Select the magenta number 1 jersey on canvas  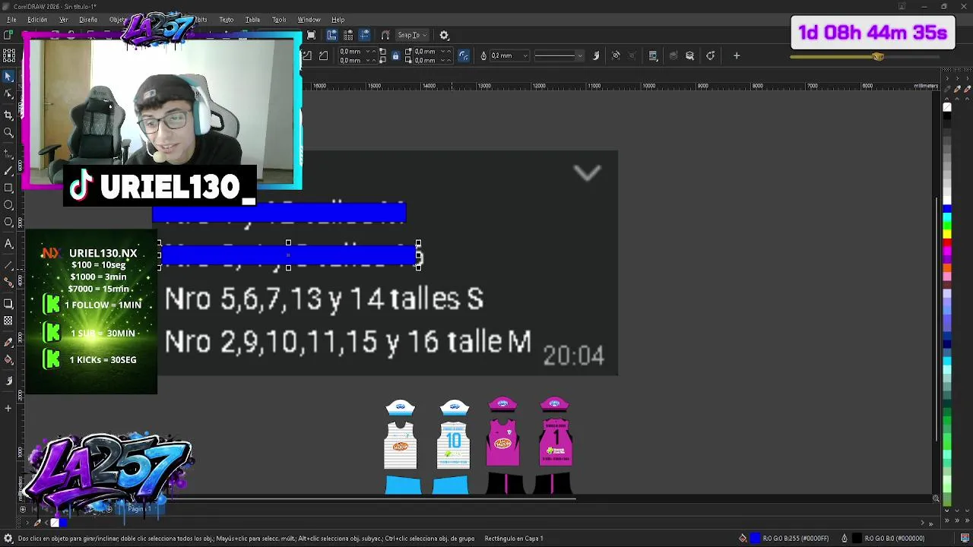click(x=554, y=444)
